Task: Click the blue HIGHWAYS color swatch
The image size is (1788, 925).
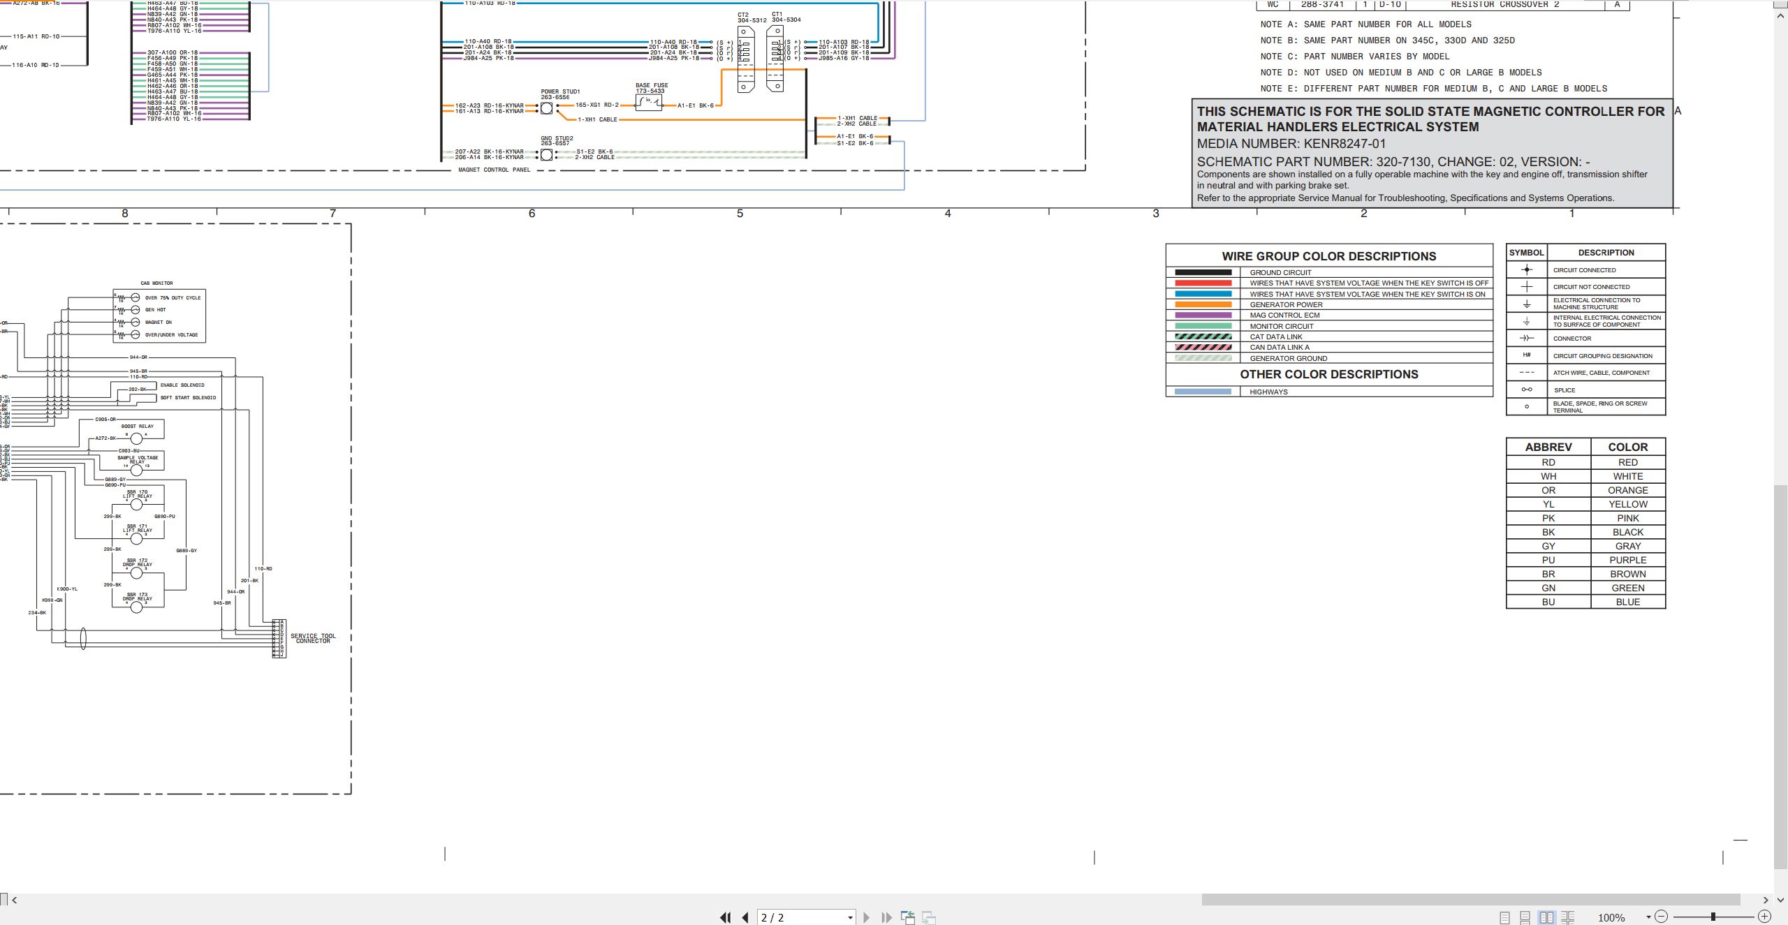Action: 1203,392
